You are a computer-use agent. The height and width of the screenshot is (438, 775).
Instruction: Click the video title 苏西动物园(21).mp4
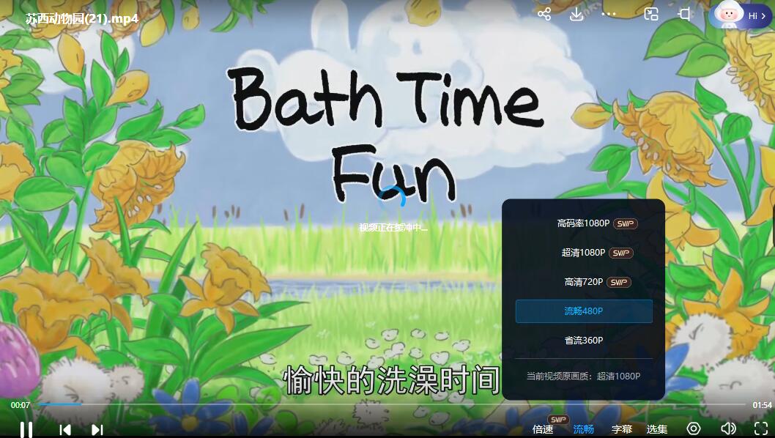(82, 19)
